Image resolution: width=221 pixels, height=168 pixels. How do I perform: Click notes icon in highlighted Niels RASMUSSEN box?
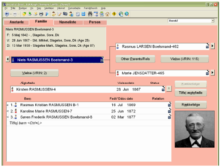pyautogui.click(x=102, y=60)
